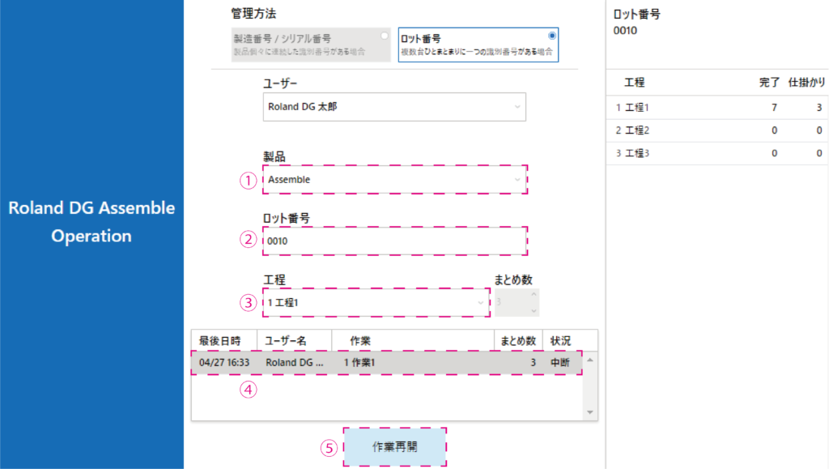
Task: Open the 工程 dropdown showing 1 工程1
Action: 376,303
